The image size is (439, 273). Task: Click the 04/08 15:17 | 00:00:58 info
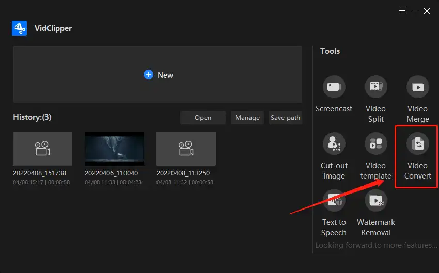pos(41,182)
